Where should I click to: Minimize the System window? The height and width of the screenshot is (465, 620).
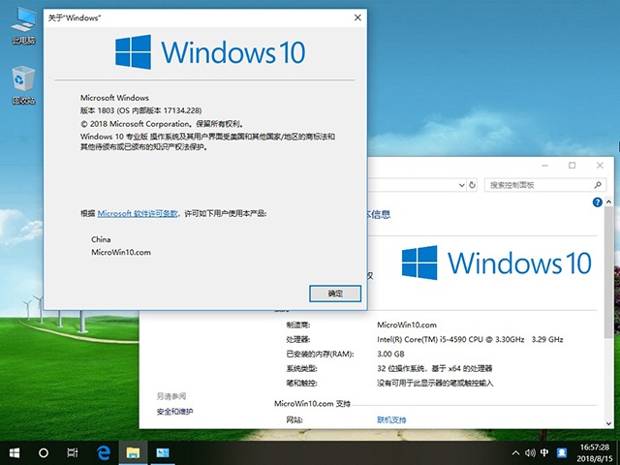tap(544, 166)
